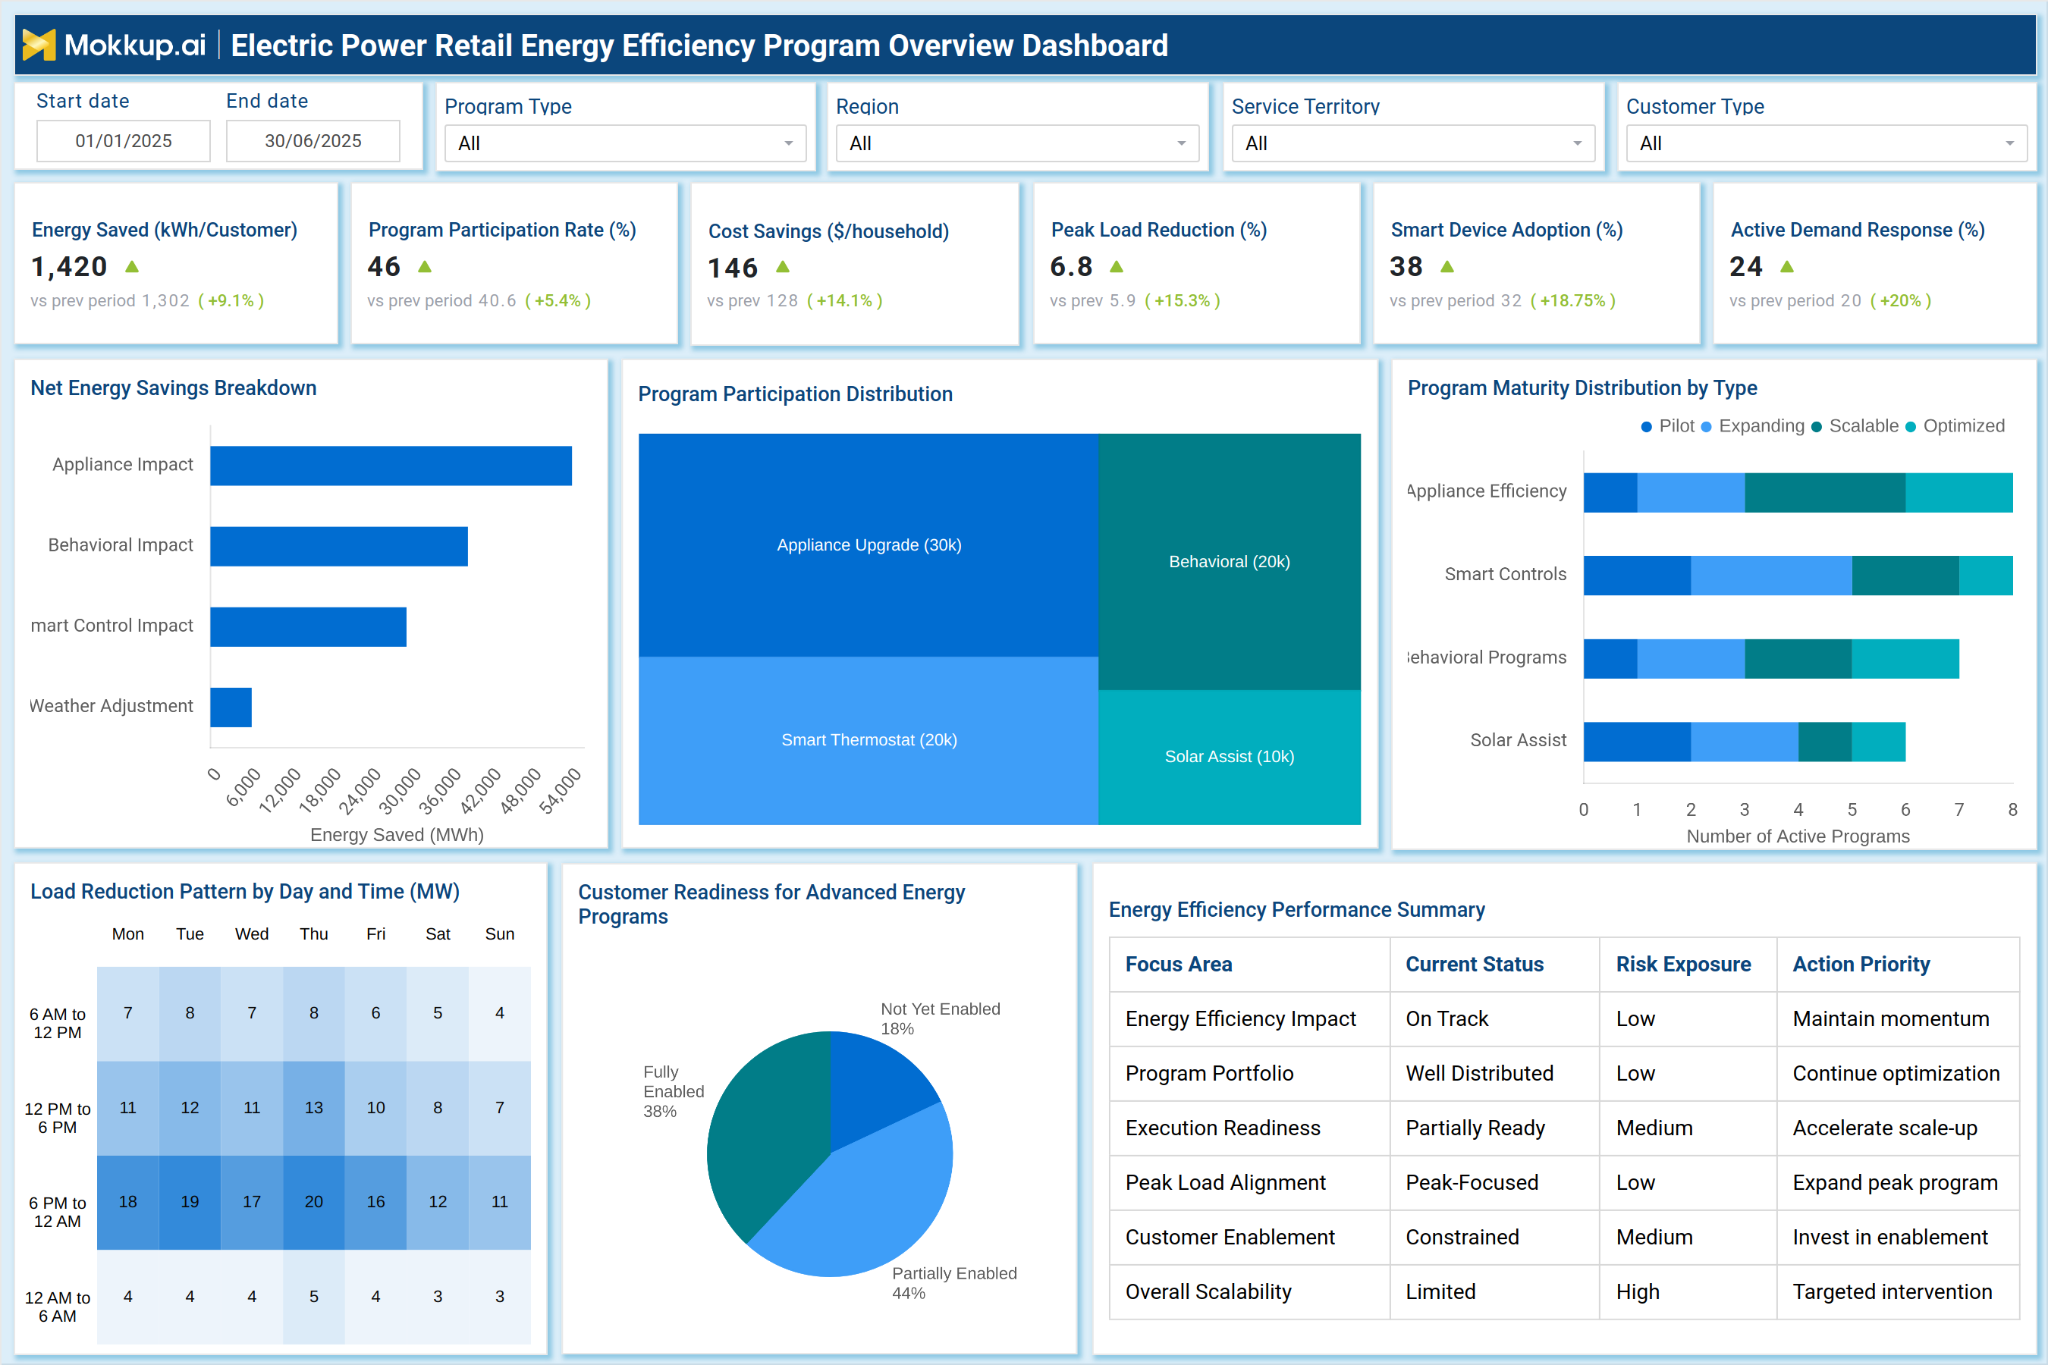Click the Program Participation Rate up-arrow indicator
Image resolution: width=2048 pixels, height=1365 pixels.
click(425, 266)
